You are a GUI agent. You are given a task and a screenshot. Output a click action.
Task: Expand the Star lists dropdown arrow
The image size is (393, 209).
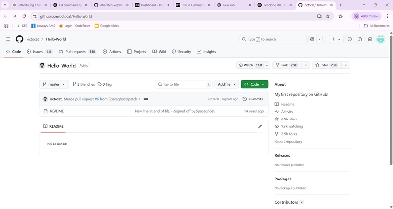(346, 65)
